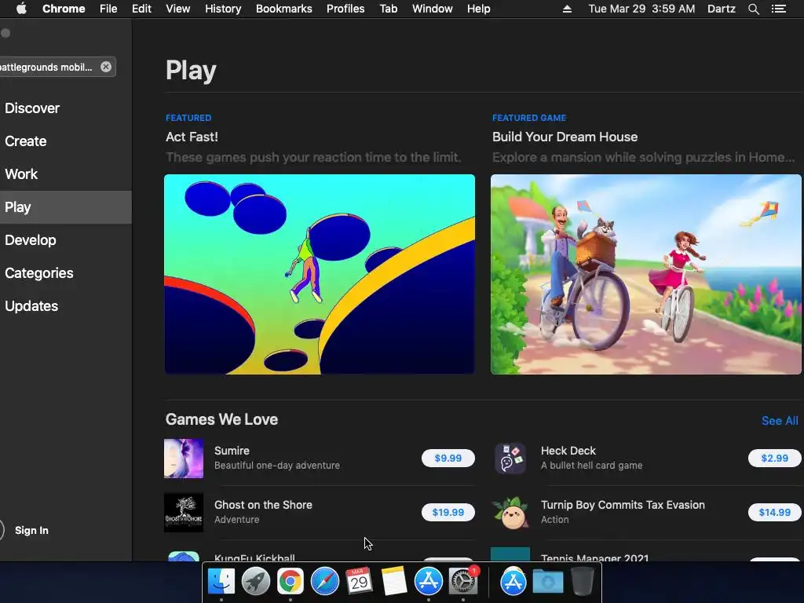Open the Bookmarks menu
Image resolution: width=804 pixels, height=603 pixels.
(284, 9)
